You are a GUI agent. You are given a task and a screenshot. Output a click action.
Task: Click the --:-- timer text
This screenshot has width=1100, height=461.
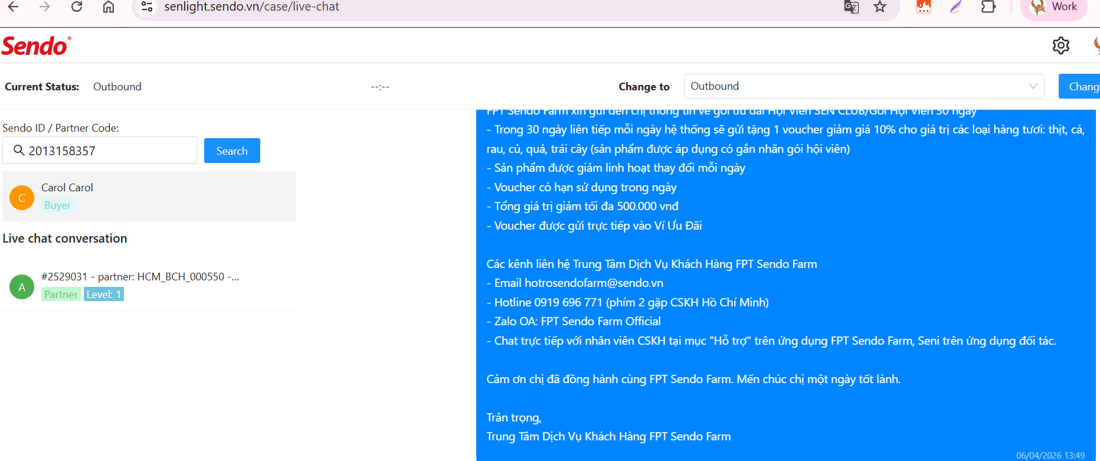pyautogui.click(x=380, y=87)
